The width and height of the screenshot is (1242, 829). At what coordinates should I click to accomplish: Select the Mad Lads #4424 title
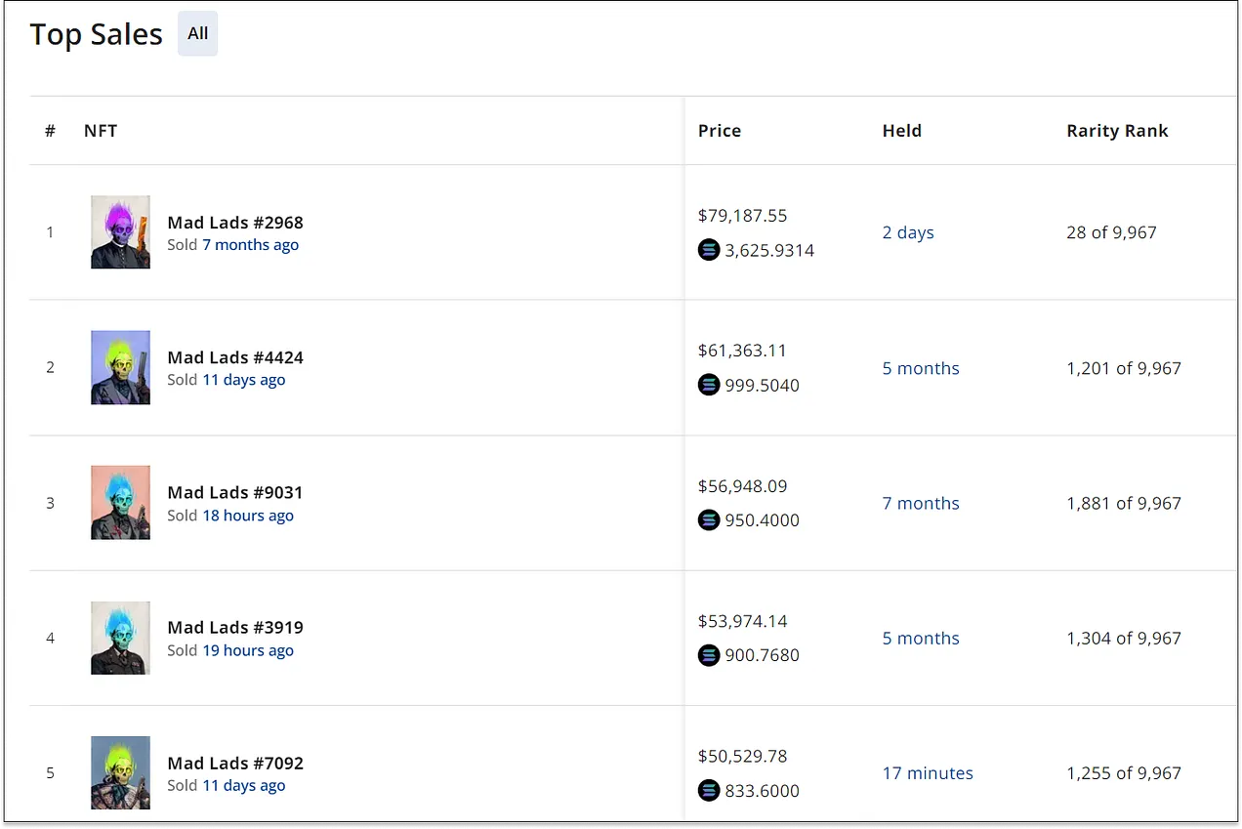pyautogui.click(x=235, y=357)
